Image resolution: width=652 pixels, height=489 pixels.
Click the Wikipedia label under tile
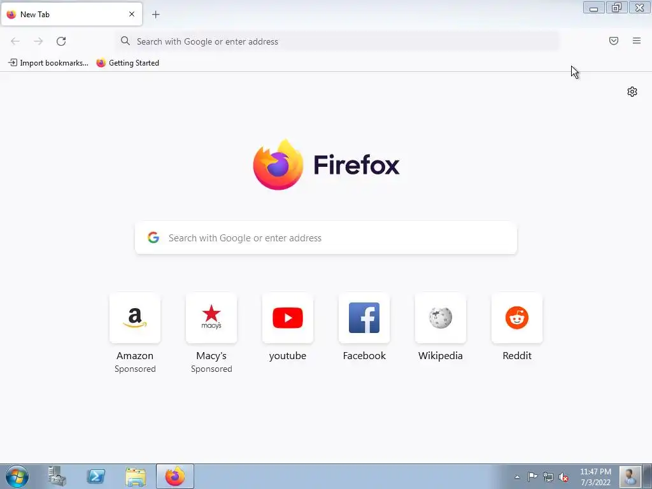[x=441, y=356]
